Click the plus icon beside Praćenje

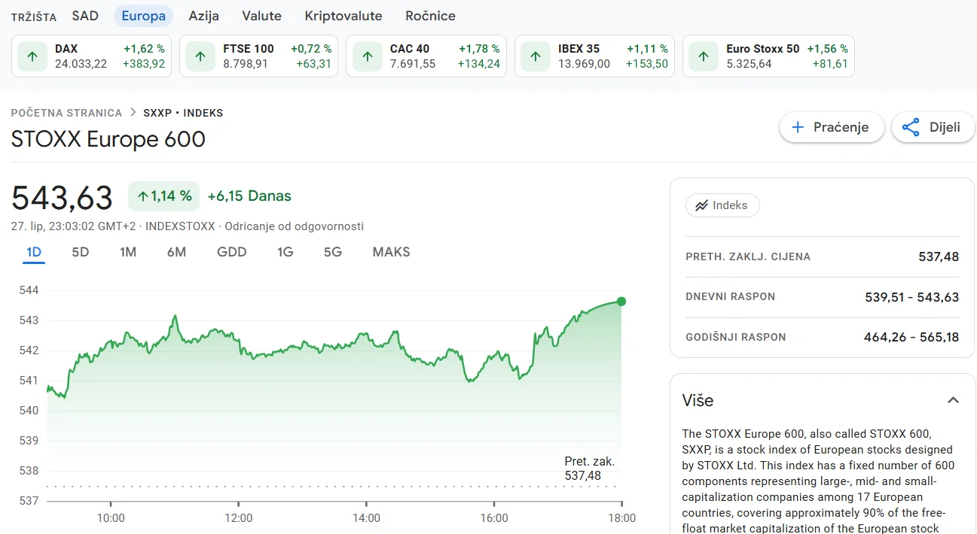pos(798,127)
